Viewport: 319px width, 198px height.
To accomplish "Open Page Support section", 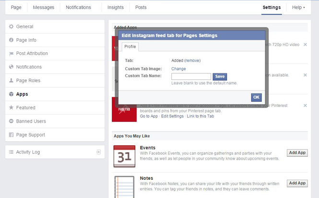I will click(x=55, y=135).
